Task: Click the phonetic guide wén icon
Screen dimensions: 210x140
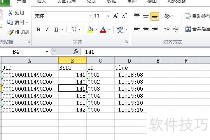Action: click(120, 29)
